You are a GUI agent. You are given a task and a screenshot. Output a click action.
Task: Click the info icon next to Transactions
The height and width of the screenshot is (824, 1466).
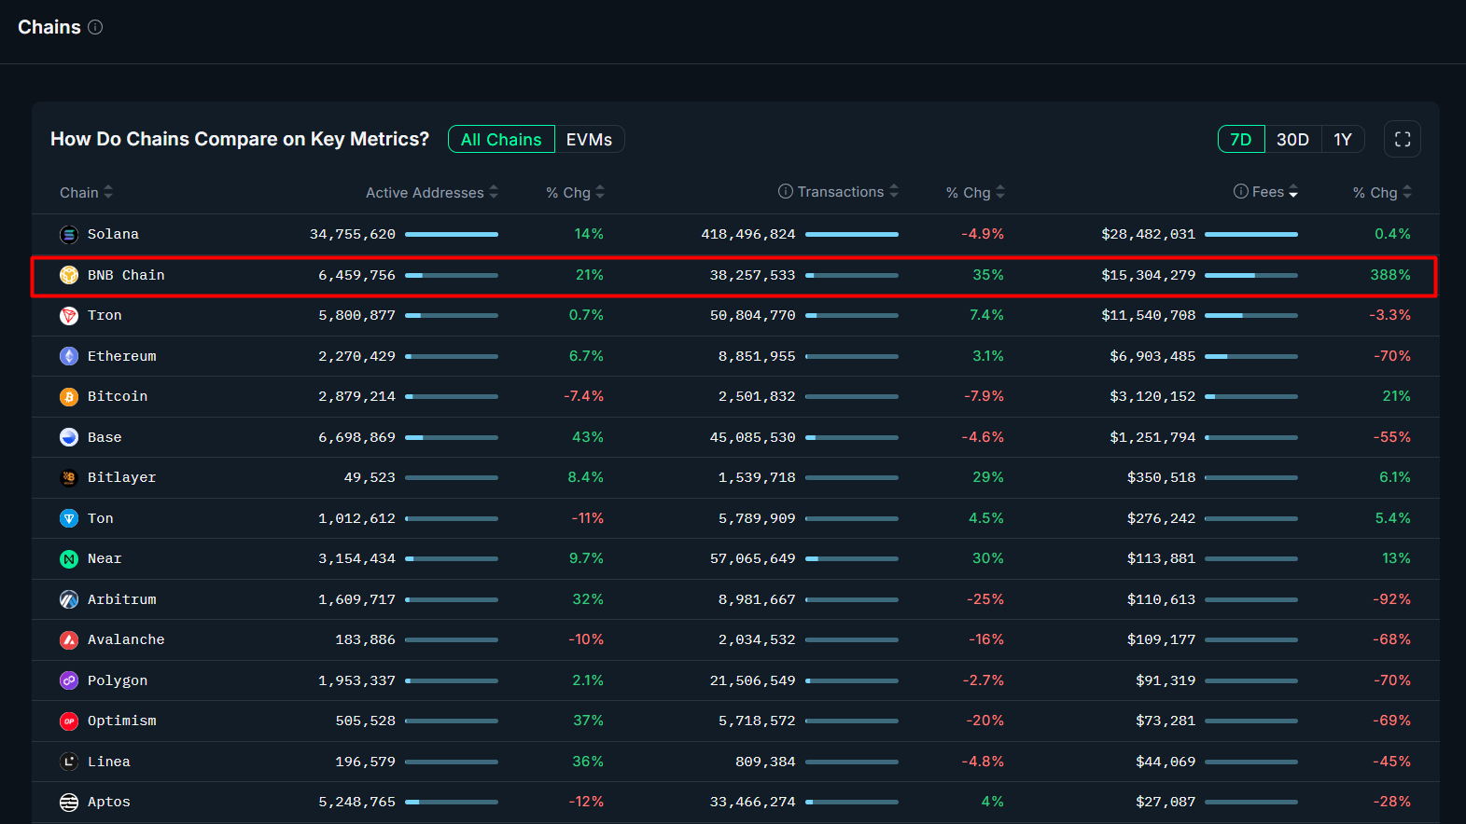click(786, 191)
